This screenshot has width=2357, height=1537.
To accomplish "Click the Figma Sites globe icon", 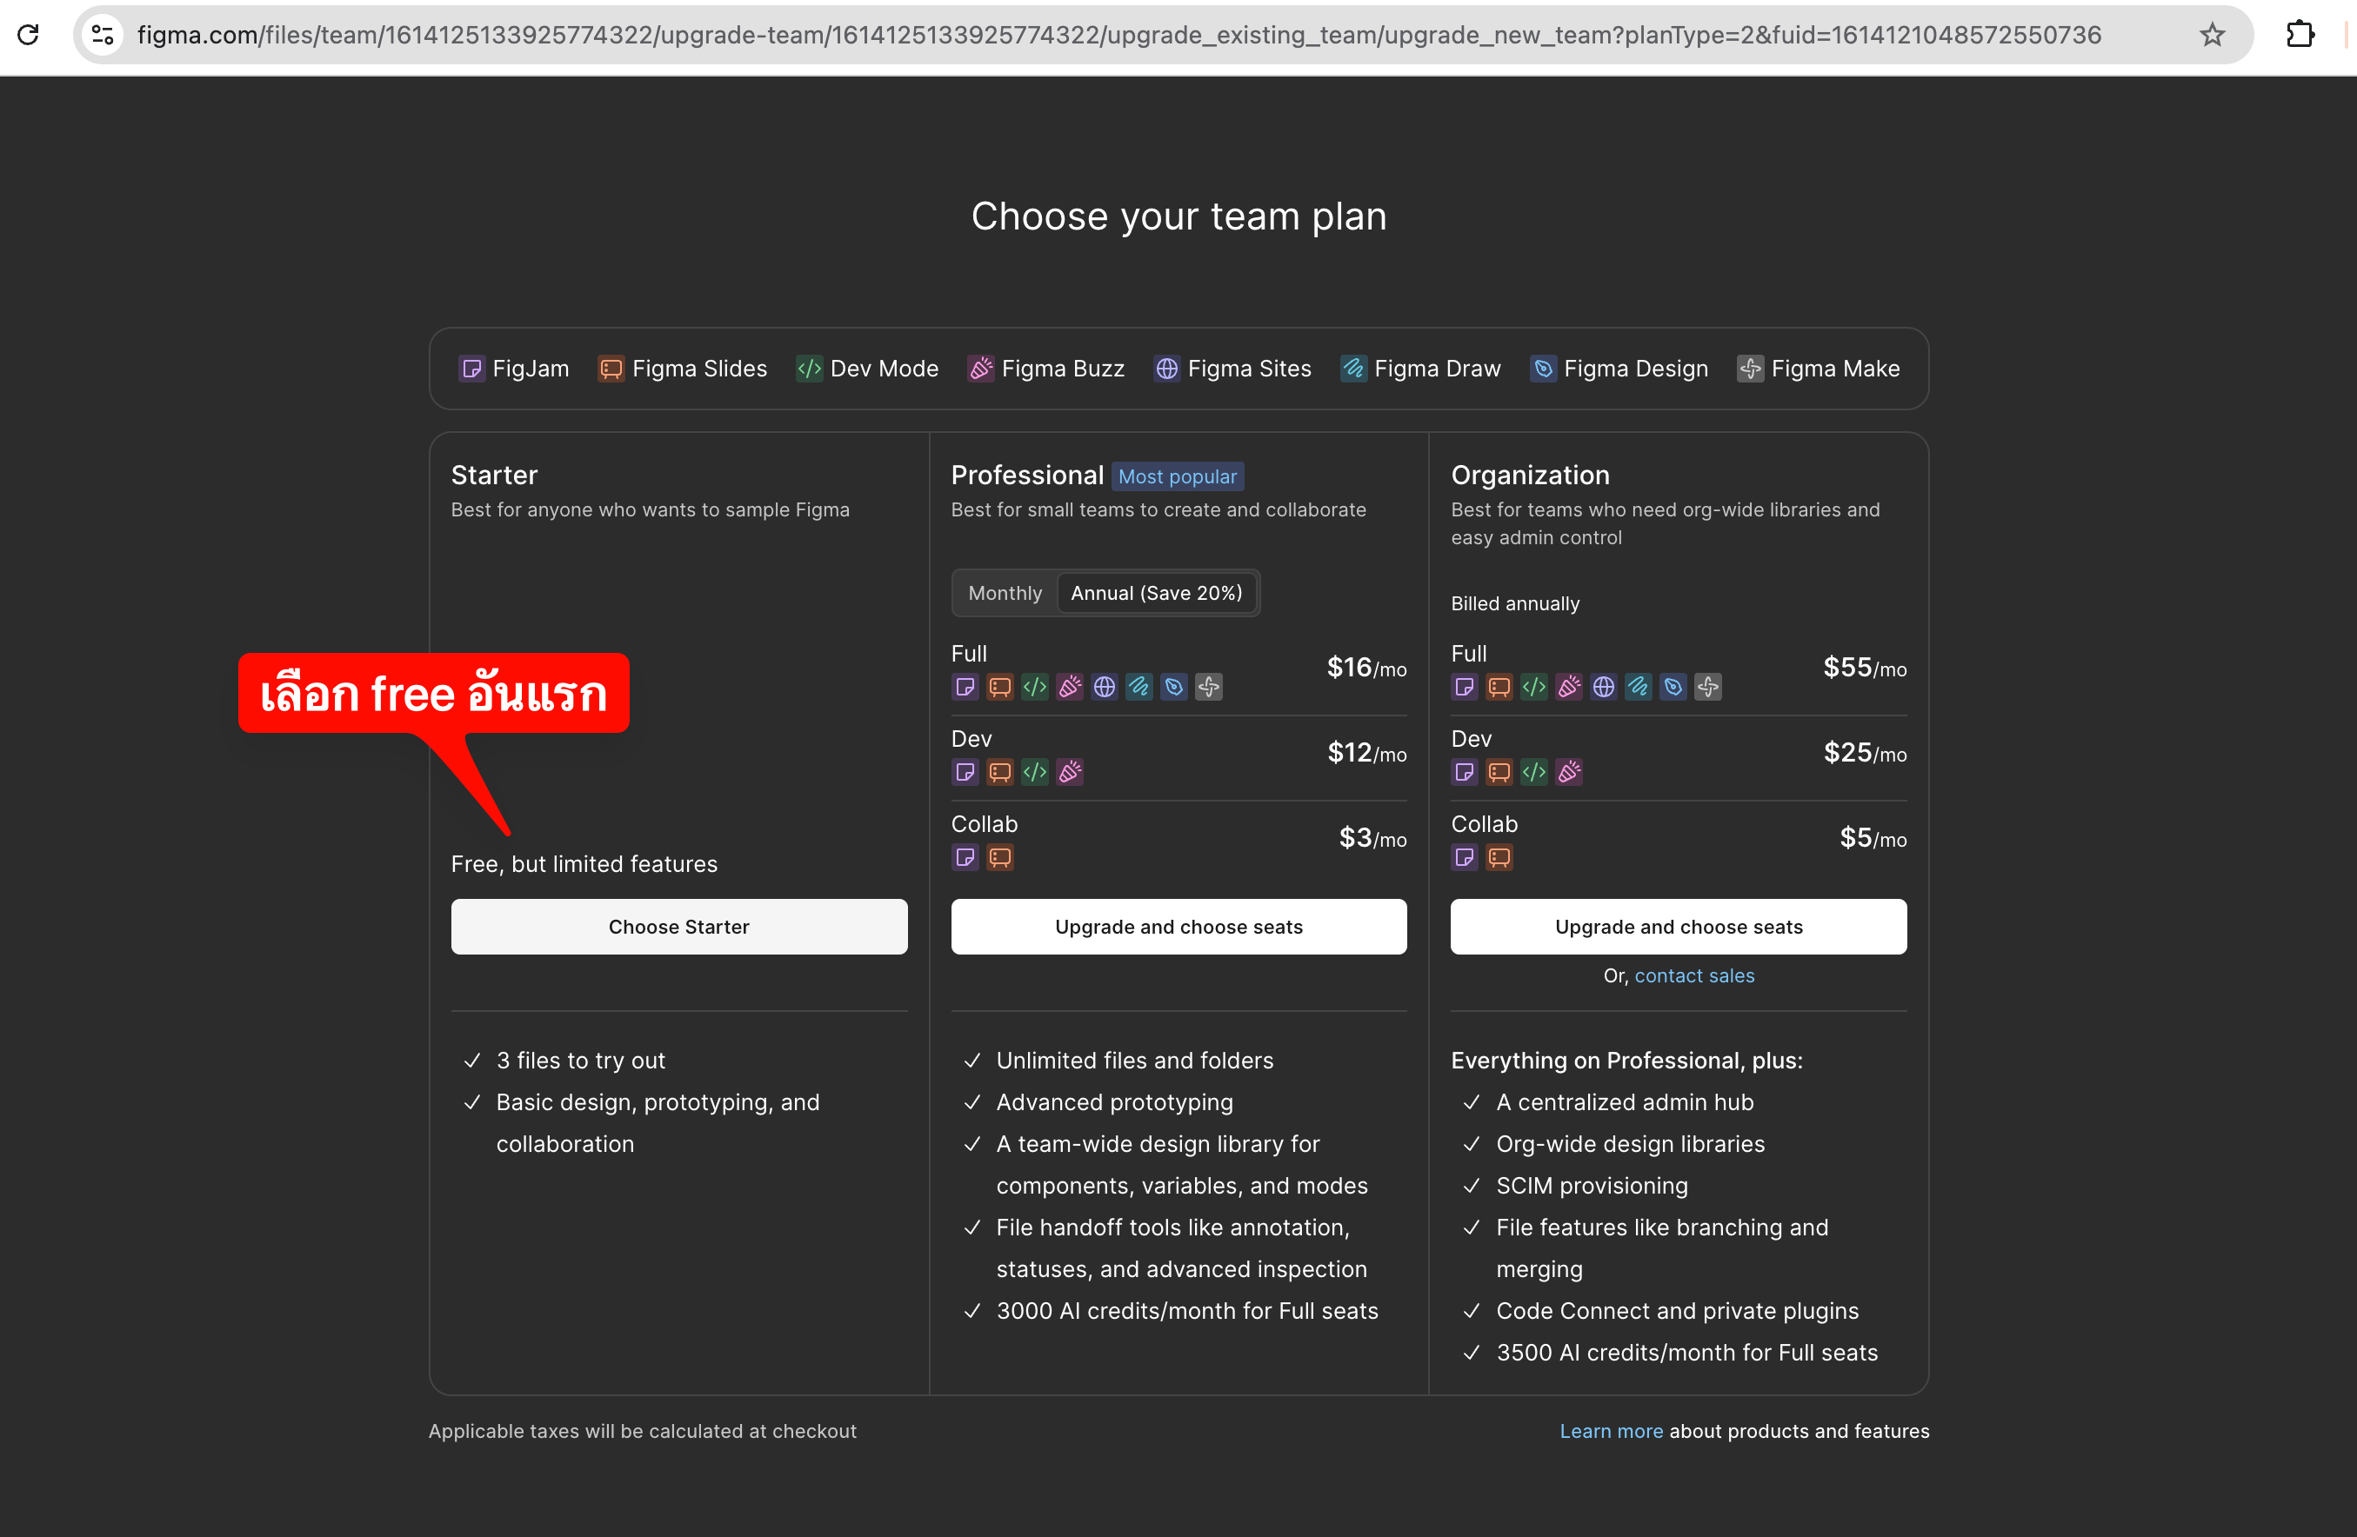I will pos(1166,369).
